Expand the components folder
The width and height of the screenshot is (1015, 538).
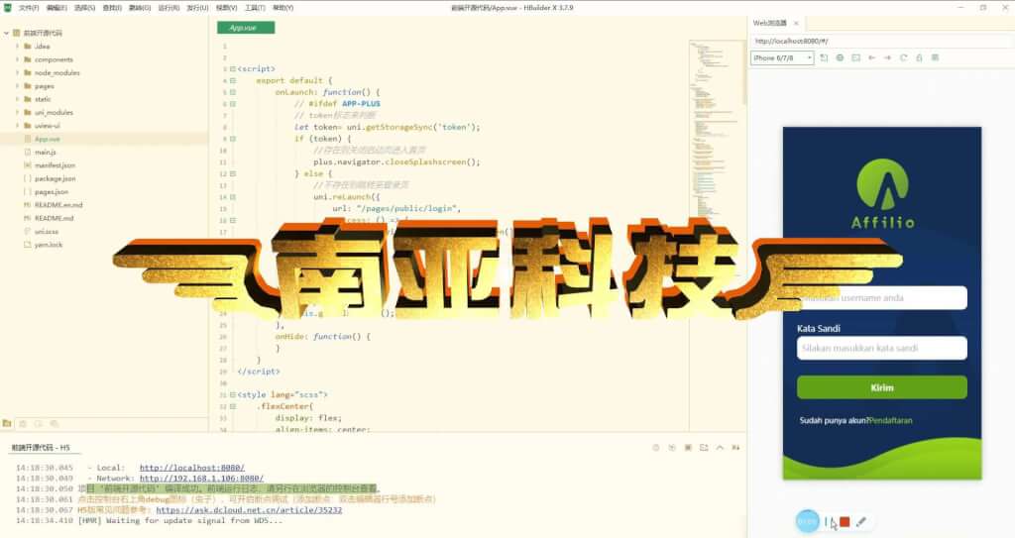18,59
